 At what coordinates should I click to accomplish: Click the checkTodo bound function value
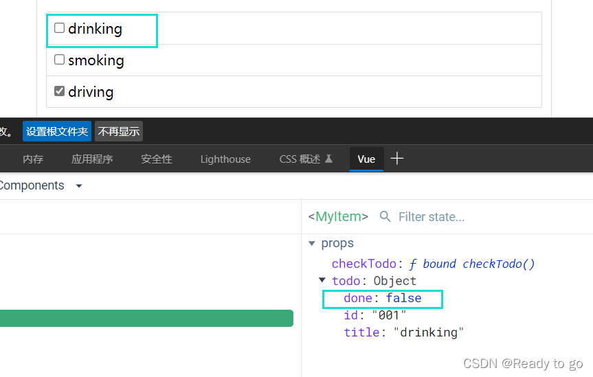[471, 264]
